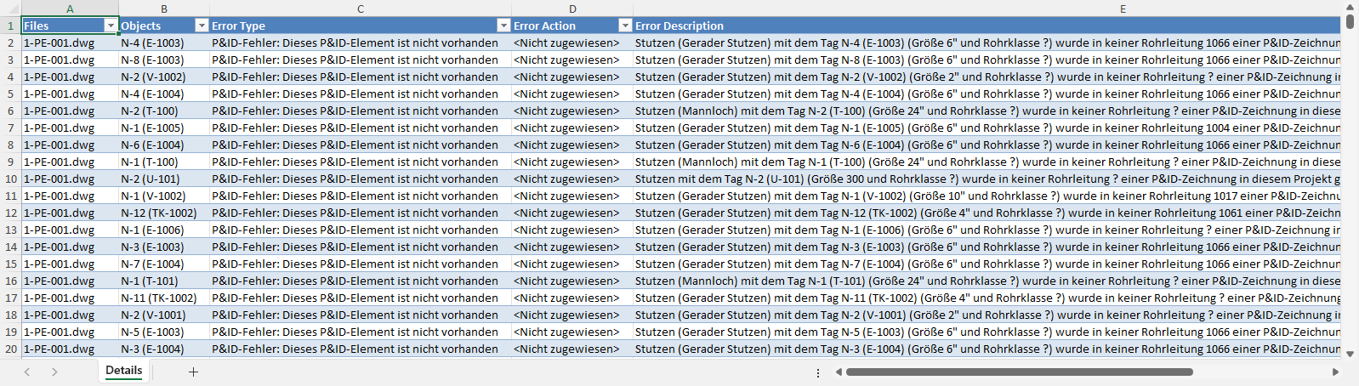Add a new sheet with plus icon

pyautogui.click(x=193, y=372)
